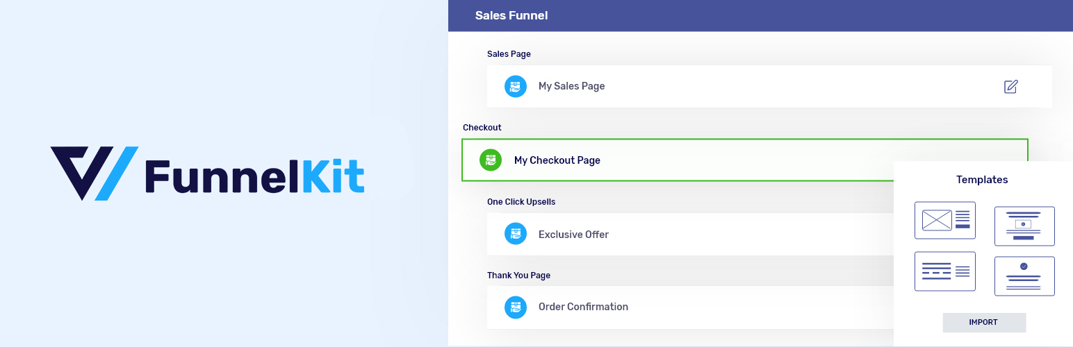This screenshot has width=1073, height=347.
Task: Select the My Checkout Page step
Action: 557,160
